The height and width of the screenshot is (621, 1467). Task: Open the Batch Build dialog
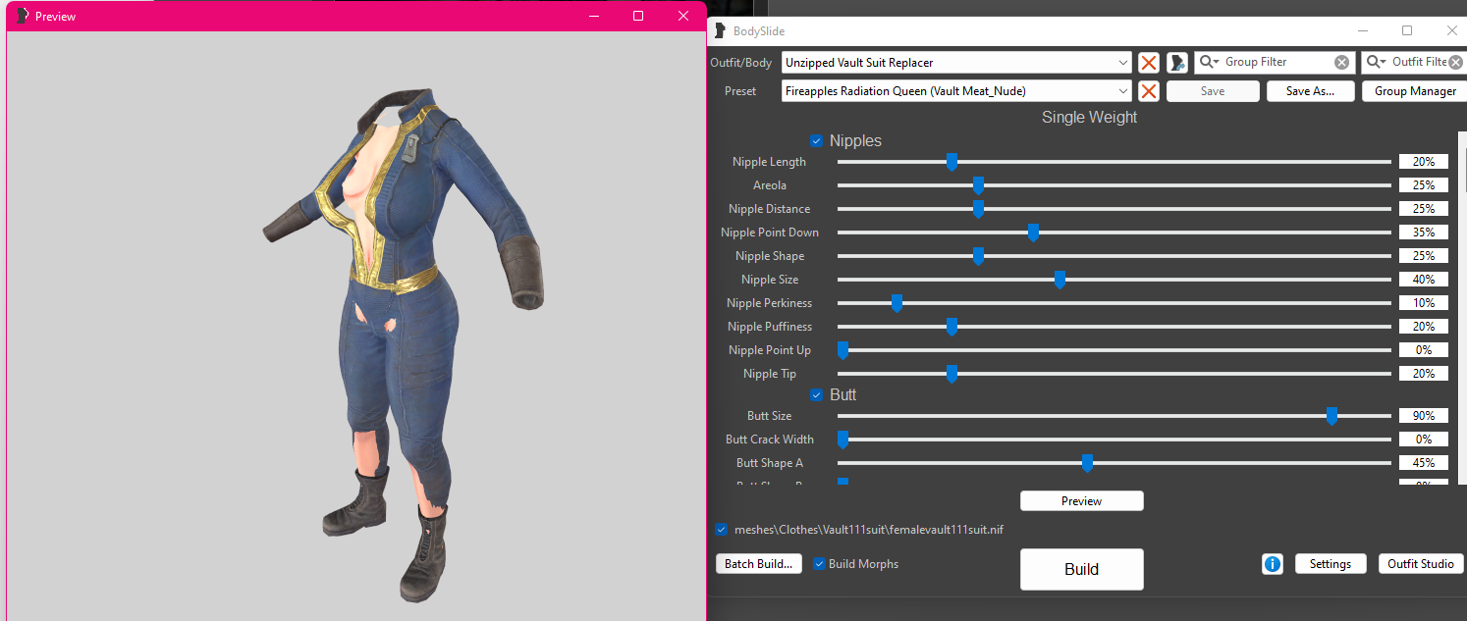(758, 563)
